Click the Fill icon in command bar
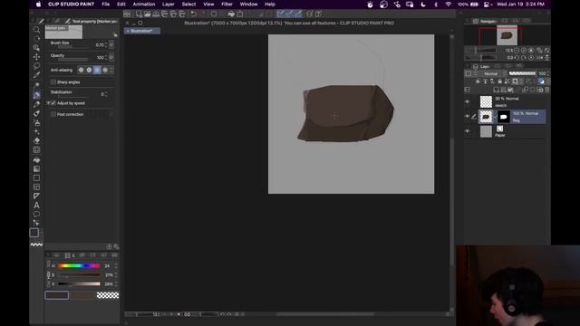The width and height of the screenshot is (580, 326). [x=231, y=14]
